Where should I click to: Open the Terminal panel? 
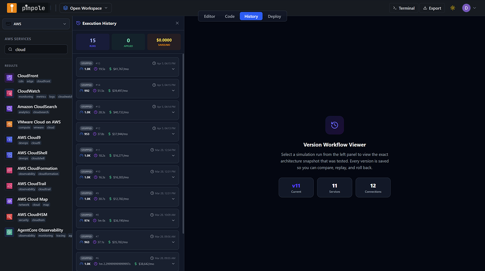coord(403,7)
